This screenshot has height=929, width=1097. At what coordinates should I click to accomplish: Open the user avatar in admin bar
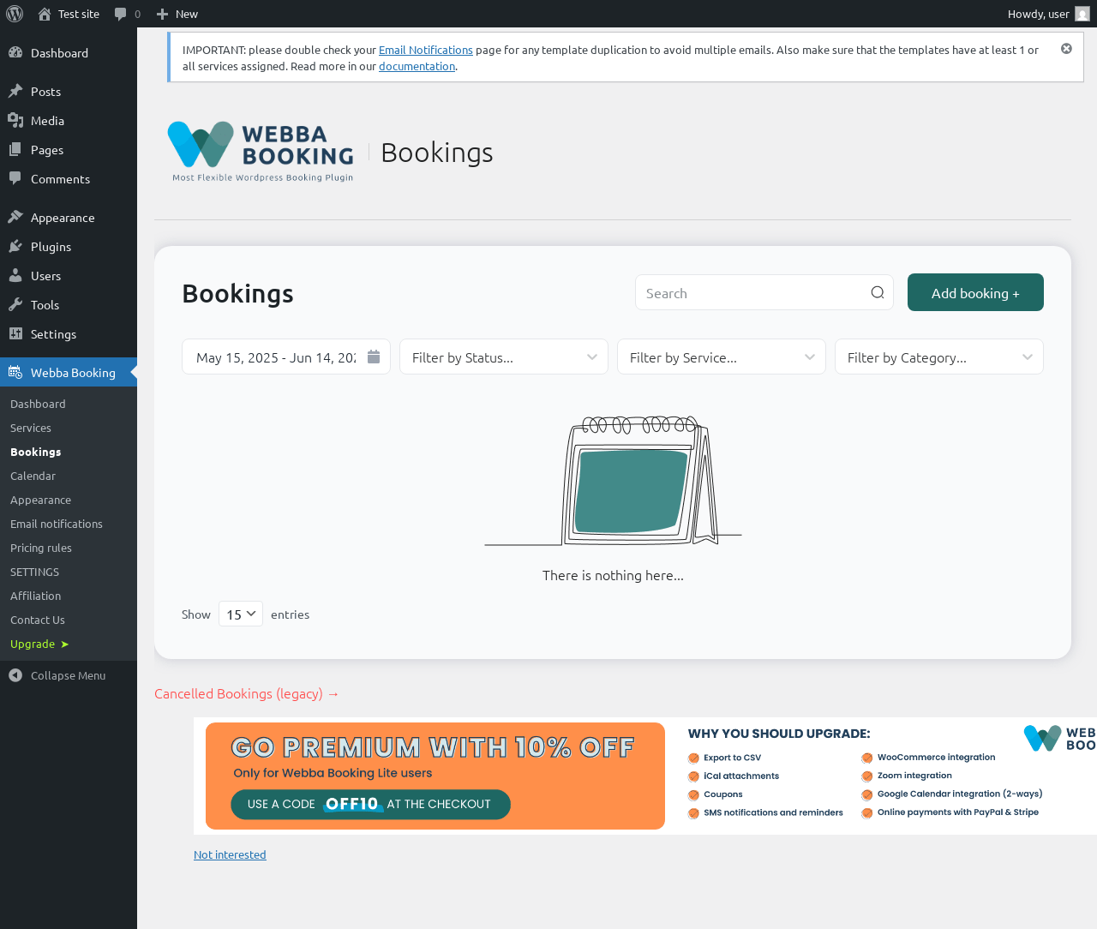[1082, 14]
